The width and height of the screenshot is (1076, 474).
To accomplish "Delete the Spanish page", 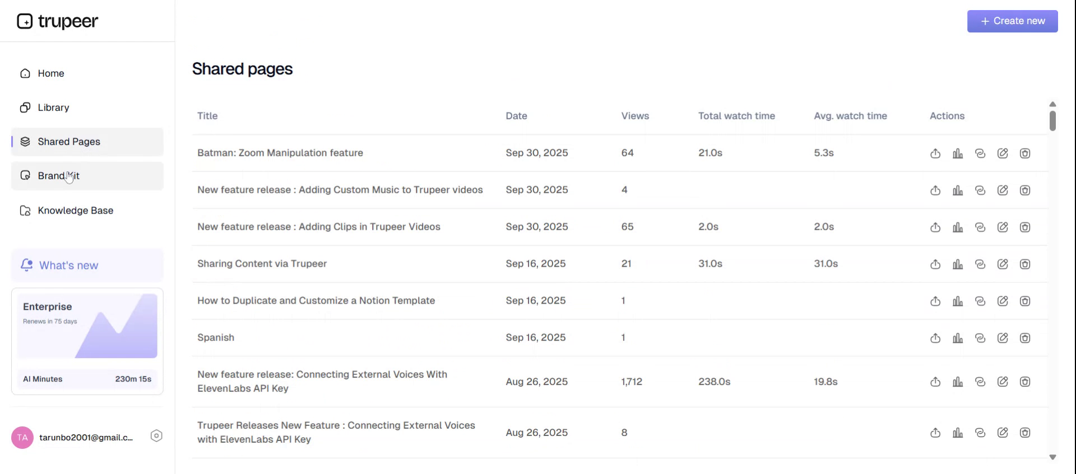I will click(x=1025, y=338).
